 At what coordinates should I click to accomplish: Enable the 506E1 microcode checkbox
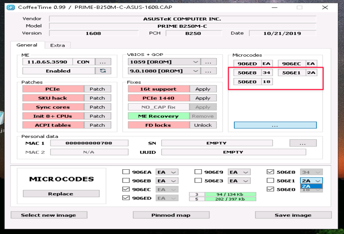point(270,180)
